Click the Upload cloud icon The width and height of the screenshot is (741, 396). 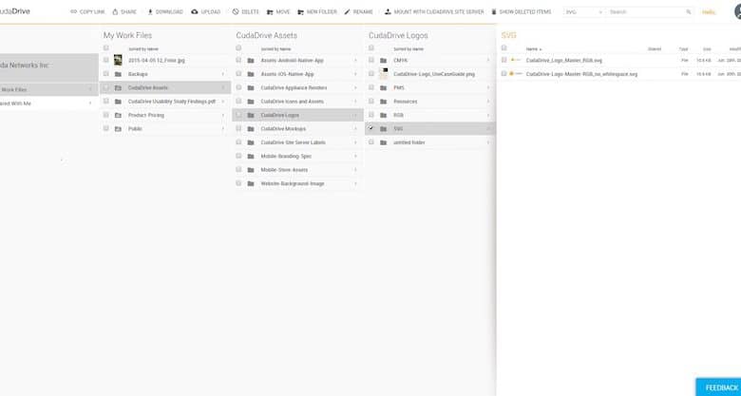[195, 11]
